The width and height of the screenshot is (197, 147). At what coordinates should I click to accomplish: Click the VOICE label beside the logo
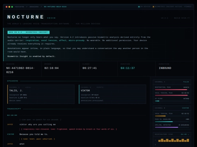click(x=51, y=18)
